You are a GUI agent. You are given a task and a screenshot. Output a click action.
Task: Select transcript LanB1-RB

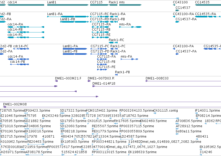click(x=75, y=22)
